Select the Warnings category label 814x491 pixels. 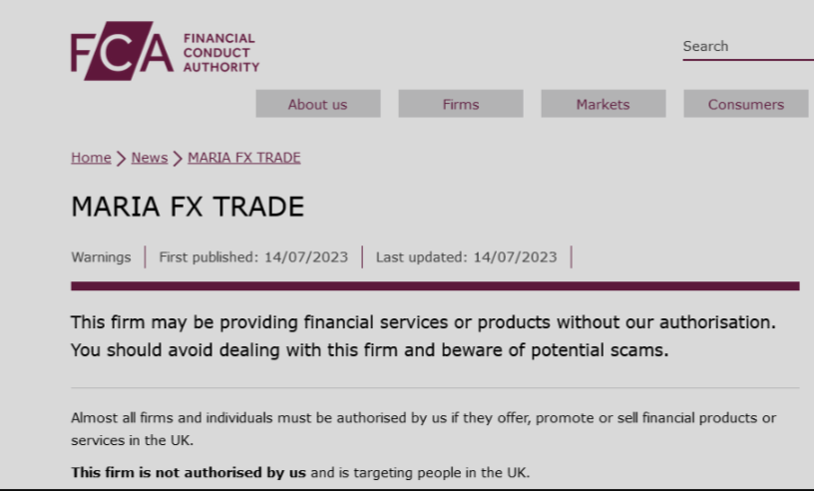coord(101,257)
